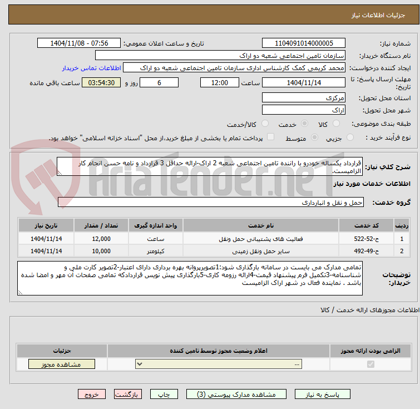Click جزئیات column header in permits table

click(x=62, y=351)
